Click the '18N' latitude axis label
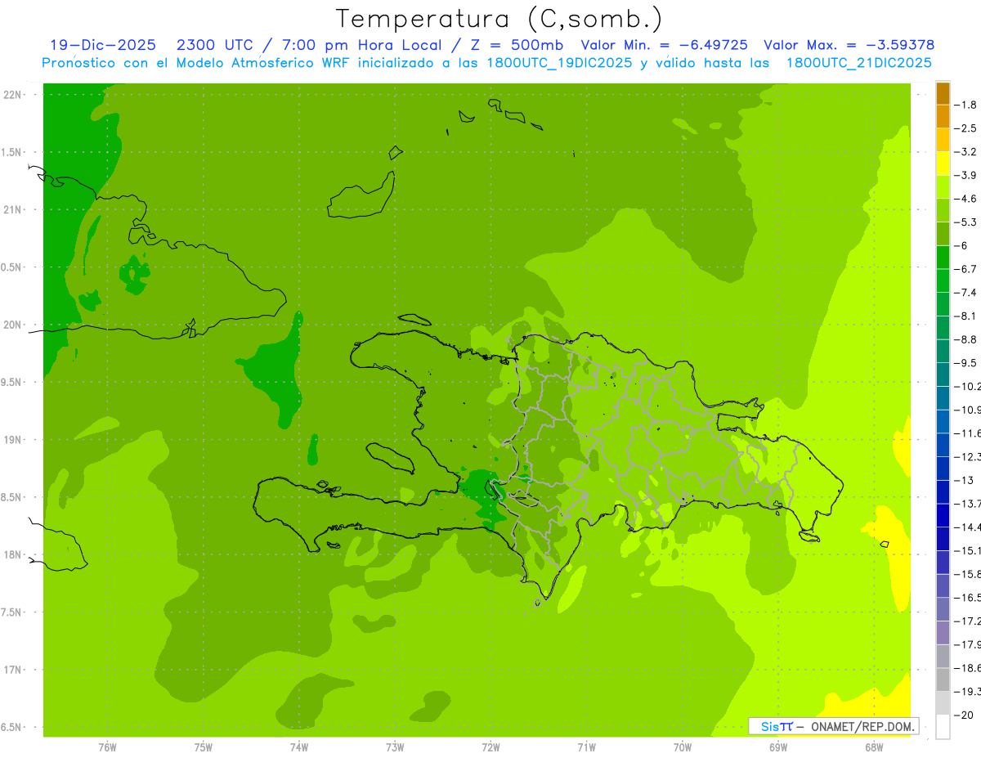Viewport: 981px width, 758px height. [11, 555]
